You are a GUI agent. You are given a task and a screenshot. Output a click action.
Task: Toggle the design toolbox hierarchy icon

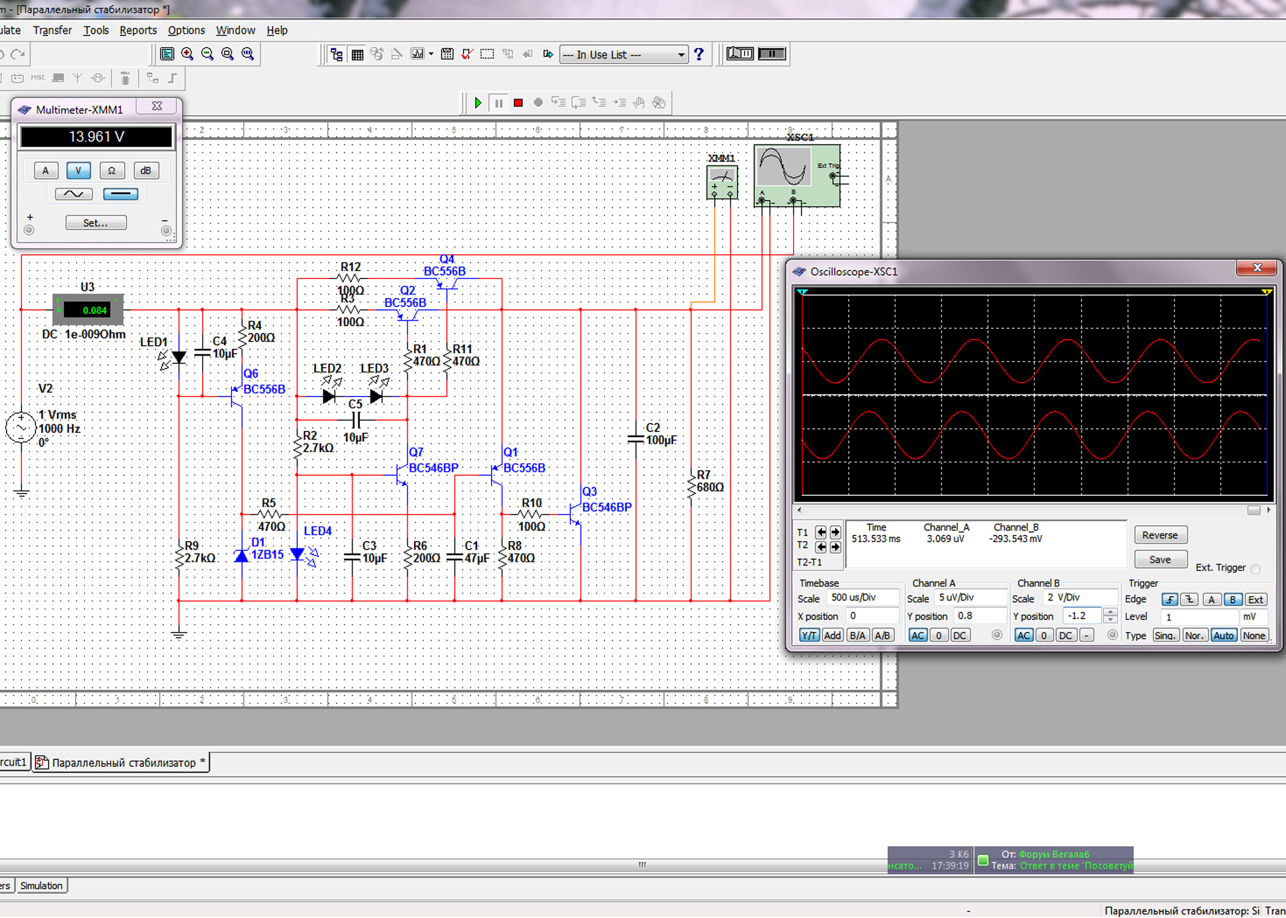336,54
